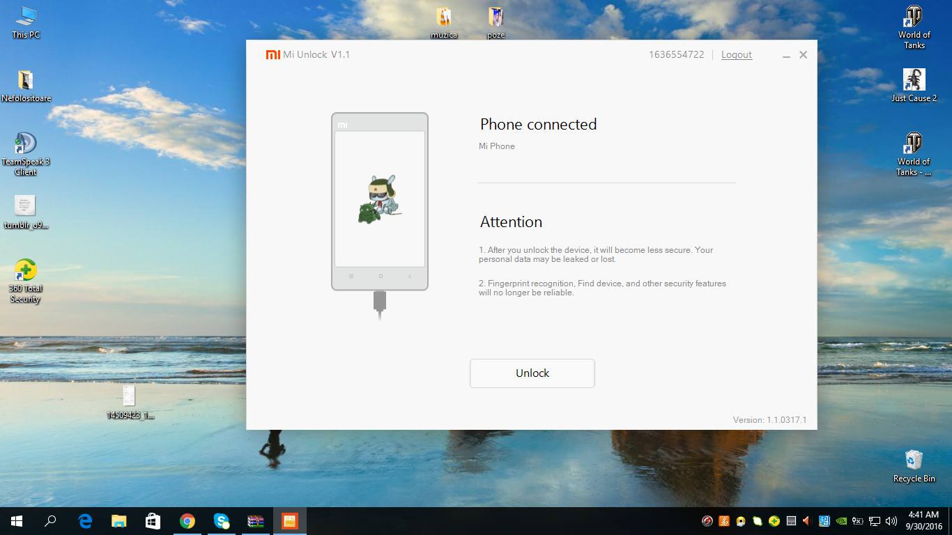Click warning 1 about less secure device
The width and height of the screenshot is (952, 535).
point(596,254)
